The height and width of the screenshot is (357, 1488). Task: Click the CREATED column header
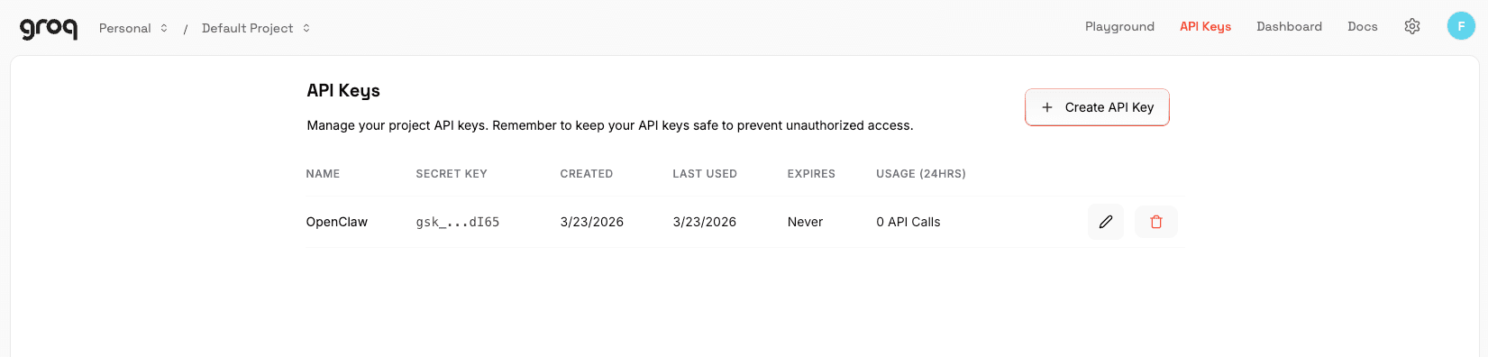coord(587,174)
